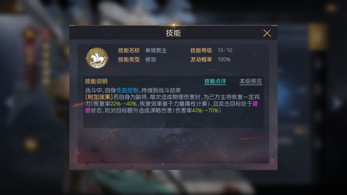
Task: Click the blurred left arrow behind the dialog
Action: (10, 102)
